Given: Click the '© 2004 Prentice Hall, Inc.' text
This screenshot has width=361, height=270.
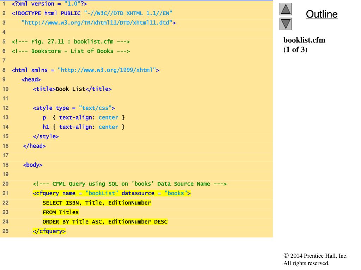Looking at the screenshot, I should point(316,256).
